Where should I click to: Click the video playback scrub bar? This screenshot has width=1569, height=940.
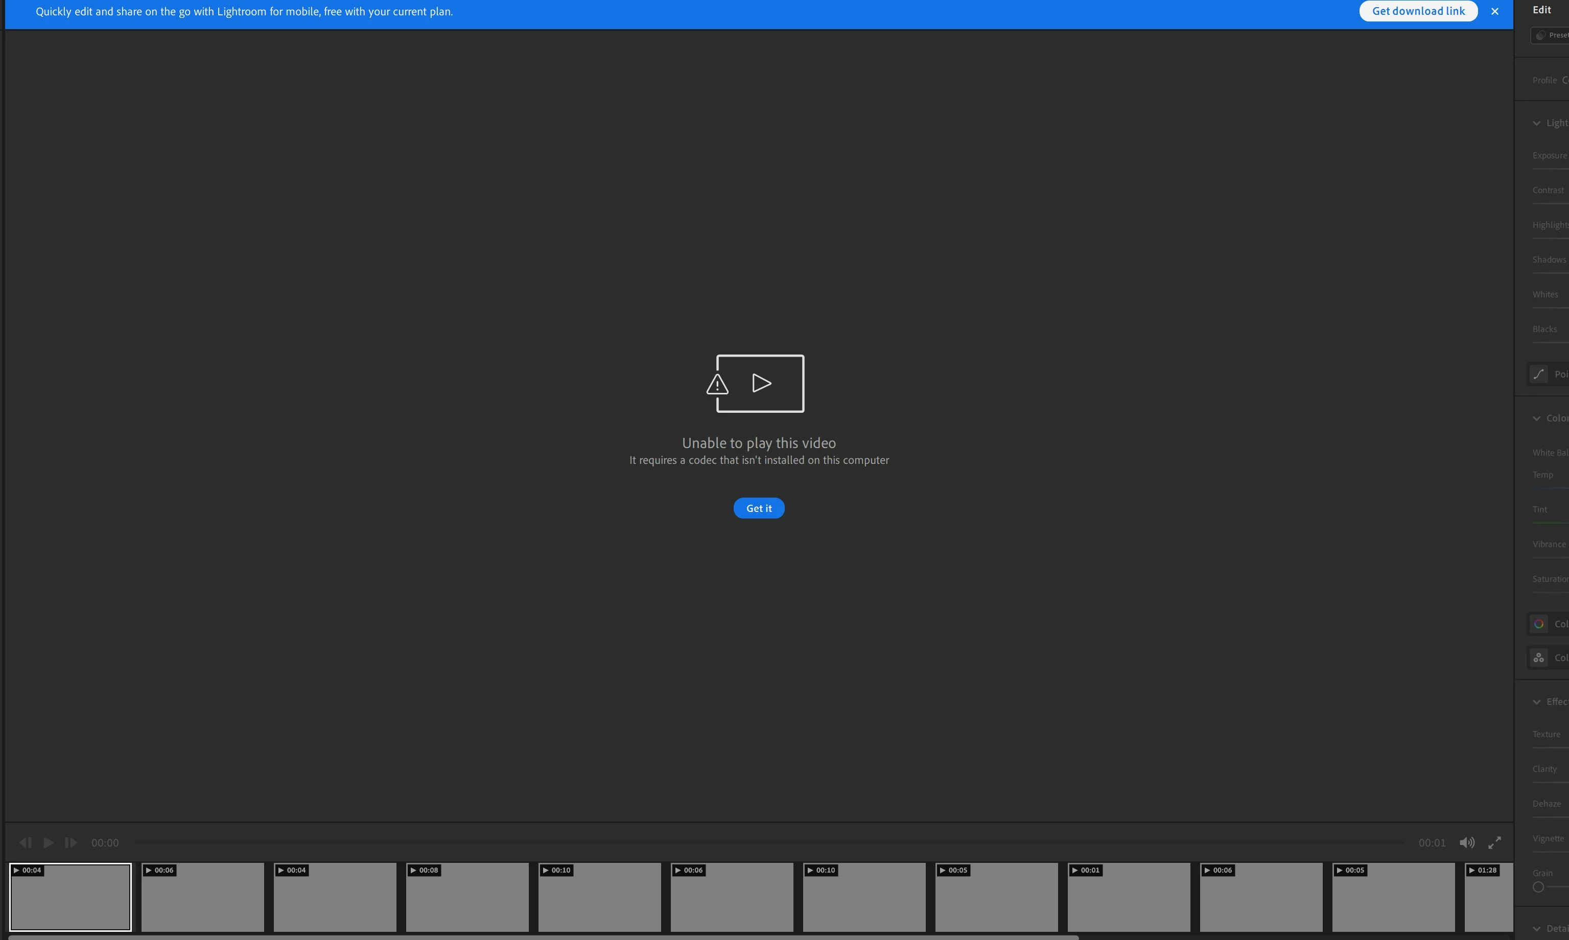click(x=768, y=842)
